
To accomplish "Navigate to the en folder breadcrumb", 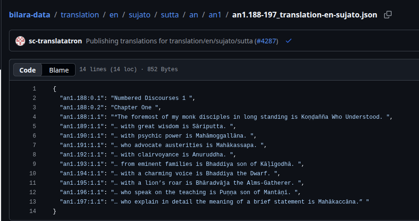I will point(114,15).
